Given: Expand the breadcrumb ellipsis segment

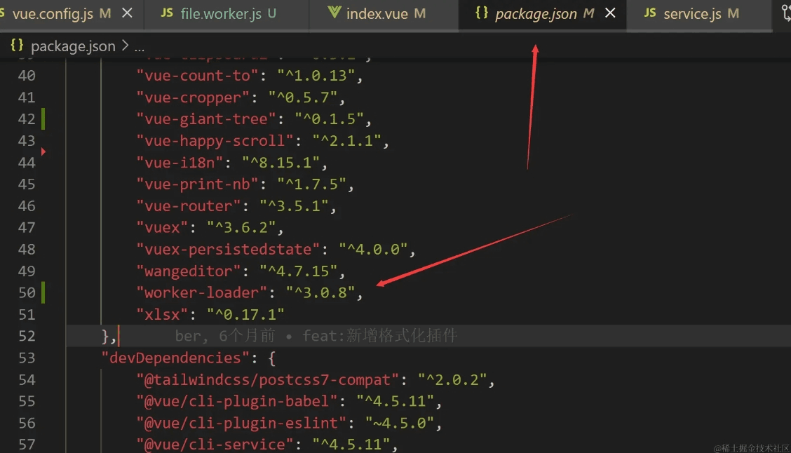Looking at the screenshot, I should pyautogui.click(x=140, y=48).
